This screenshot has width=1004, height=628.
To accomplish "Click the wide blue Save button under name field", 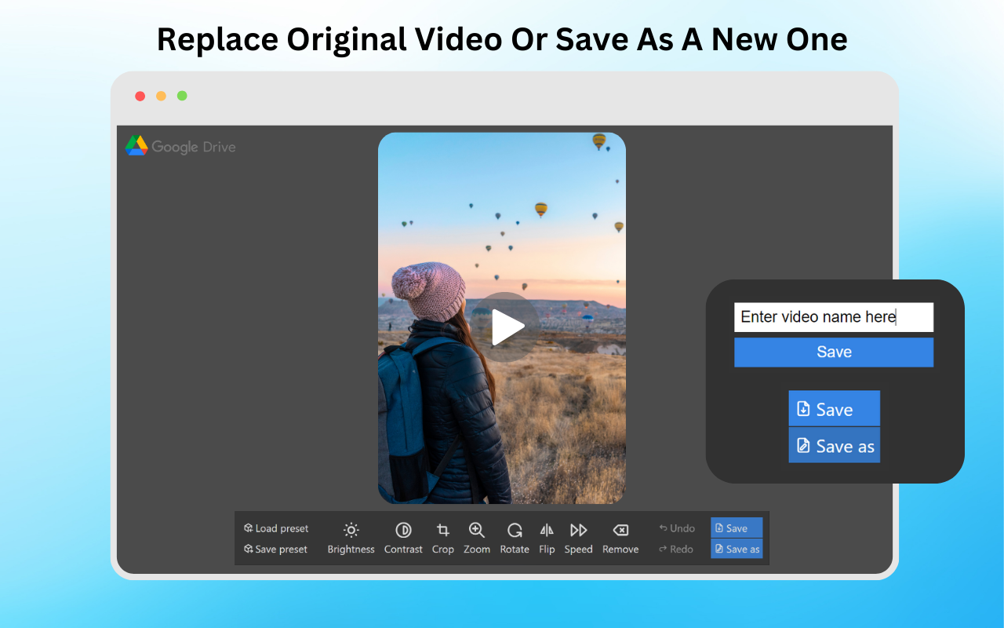I will tap(834, 352).
